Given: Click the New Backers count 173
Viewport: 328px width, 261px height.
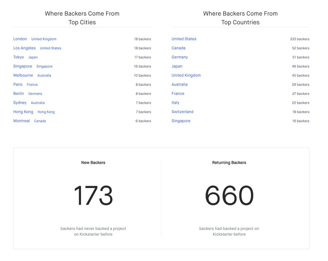Looking at the screenshot, I should click(93, 195).
